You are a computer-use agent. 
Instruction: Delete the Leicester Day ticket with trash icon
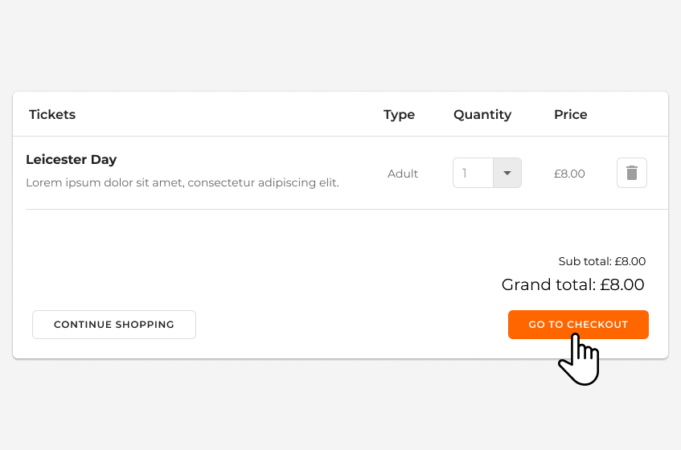tap(631, 173)
